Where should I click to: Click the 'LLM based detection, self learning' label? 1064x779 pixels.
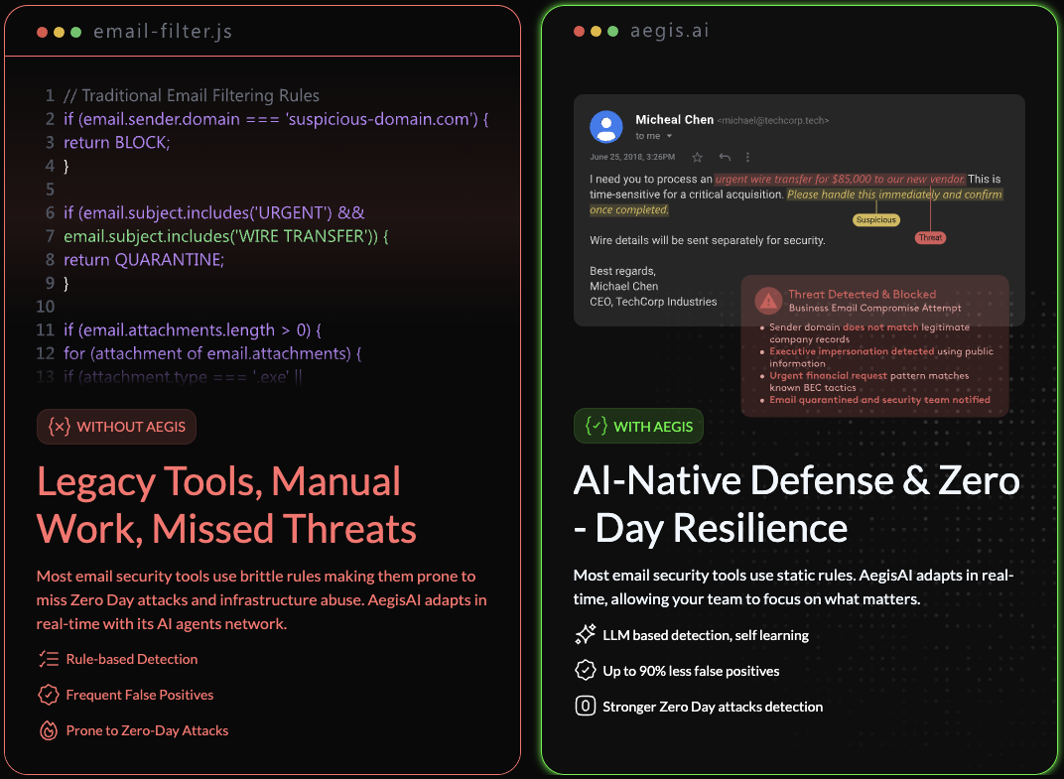pyautogui.click(x=706, y=635)
